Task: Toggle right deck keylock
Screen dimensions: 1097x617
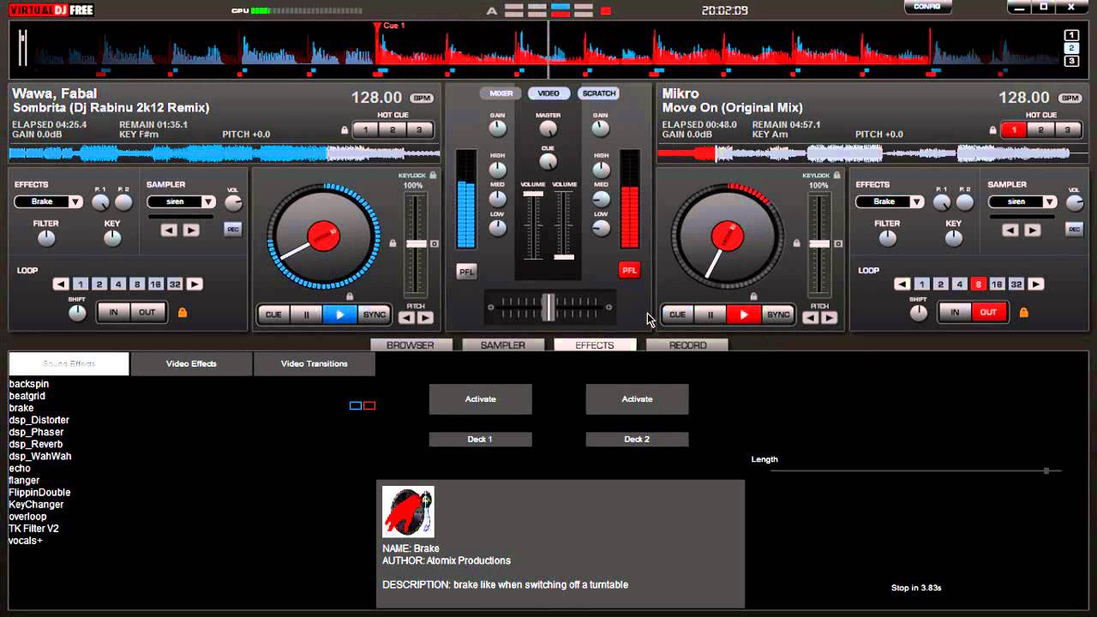Action: tap(836, 175)
